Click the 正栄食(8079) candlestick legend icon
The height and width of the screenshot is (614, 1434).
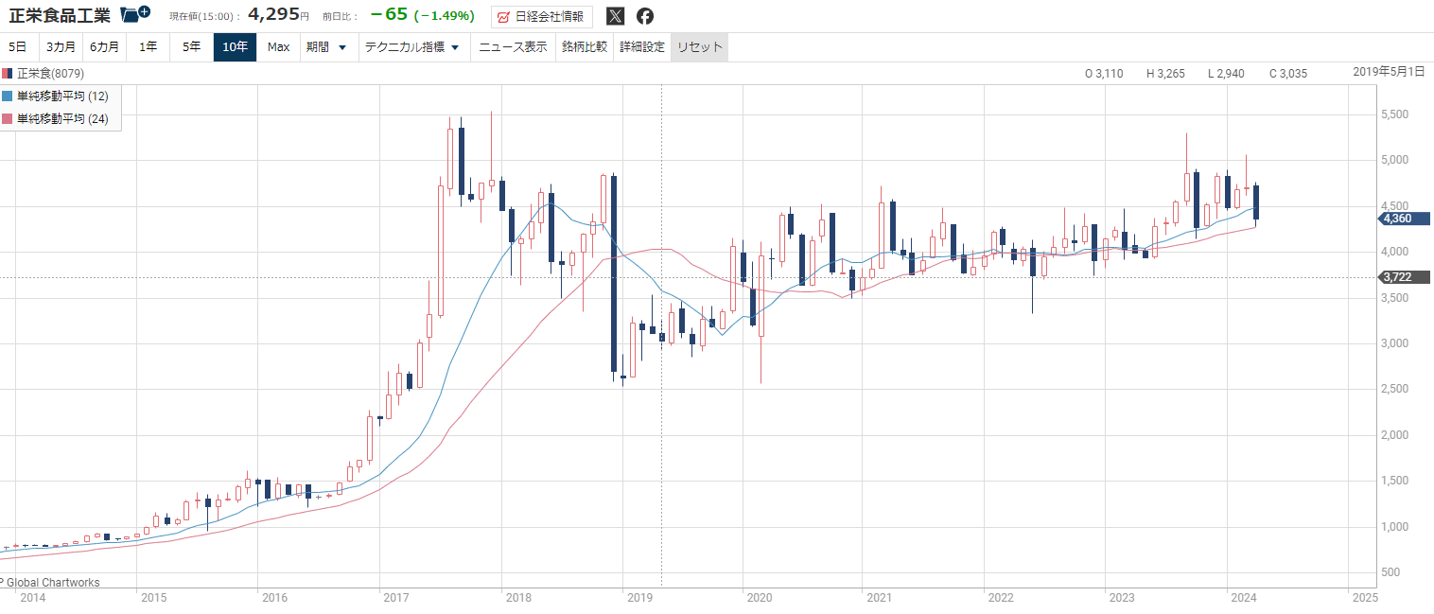(x=8, y=73)
